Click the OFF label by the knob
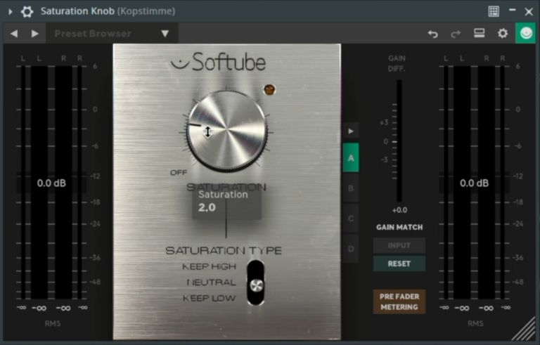 pyautogui.click(x=179, y=173)
